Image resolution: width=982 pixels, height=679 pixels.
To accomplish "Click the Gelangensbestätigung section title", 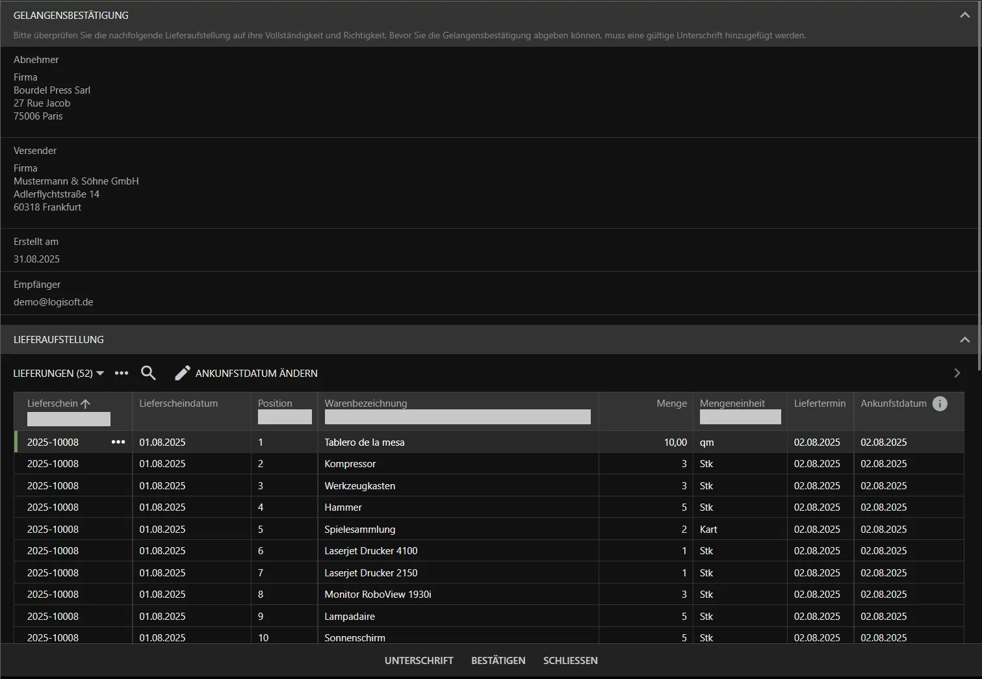I will click(71, 15).
